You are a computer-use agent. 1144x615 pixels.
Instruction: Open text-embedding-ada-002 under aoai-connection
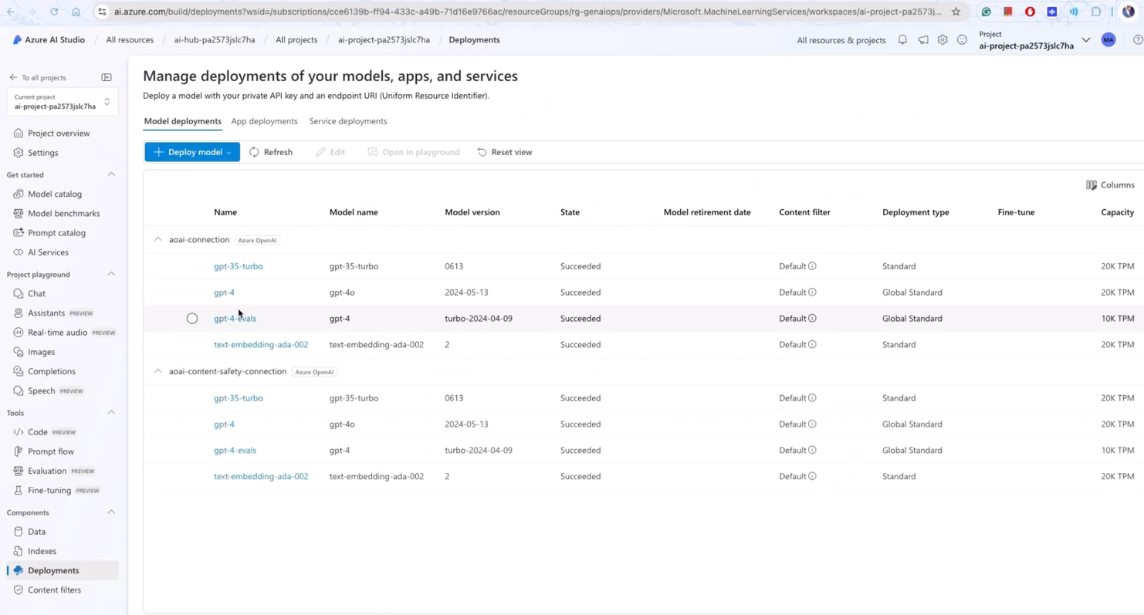click(x=261, y=344)
